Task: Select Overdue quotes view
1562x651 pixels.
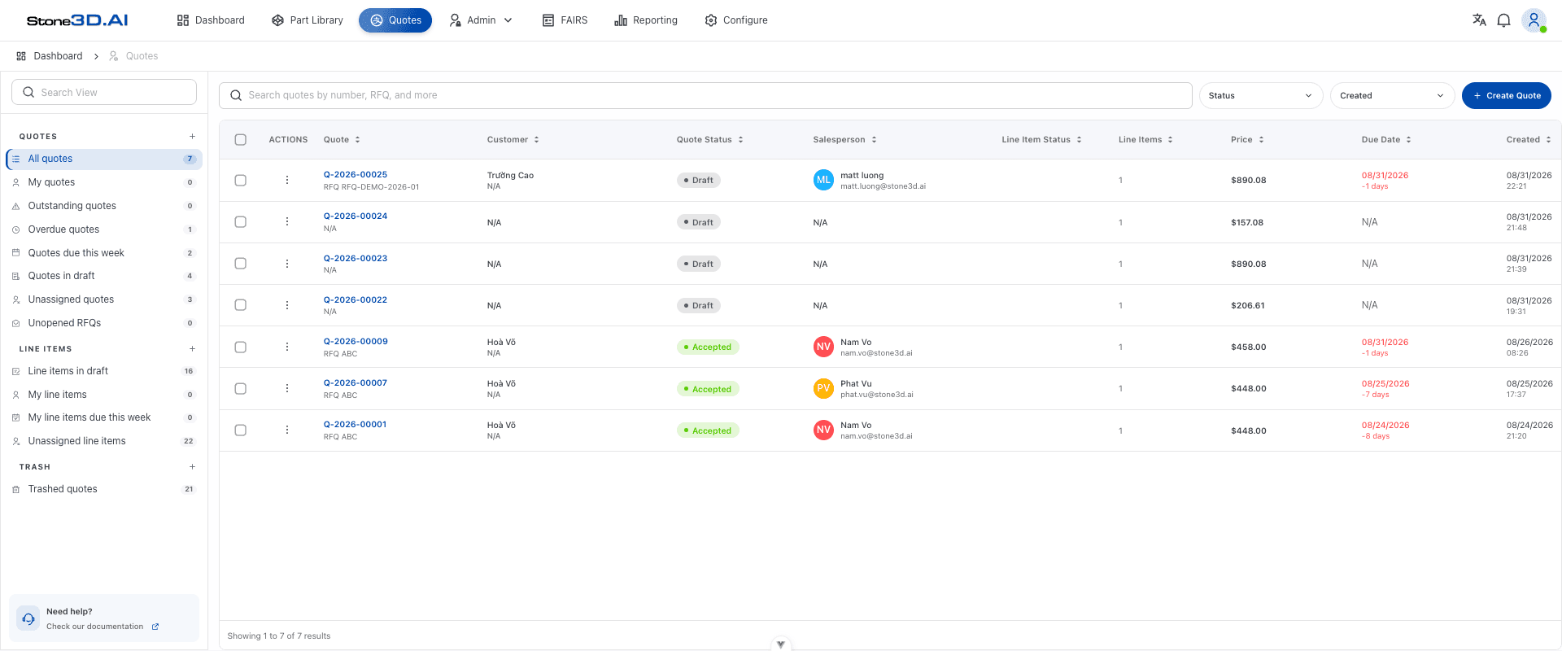Action: (104, 229)
